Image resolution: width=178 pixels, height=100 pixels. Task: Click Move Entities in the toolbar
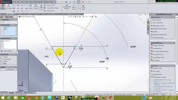(49, 11)
